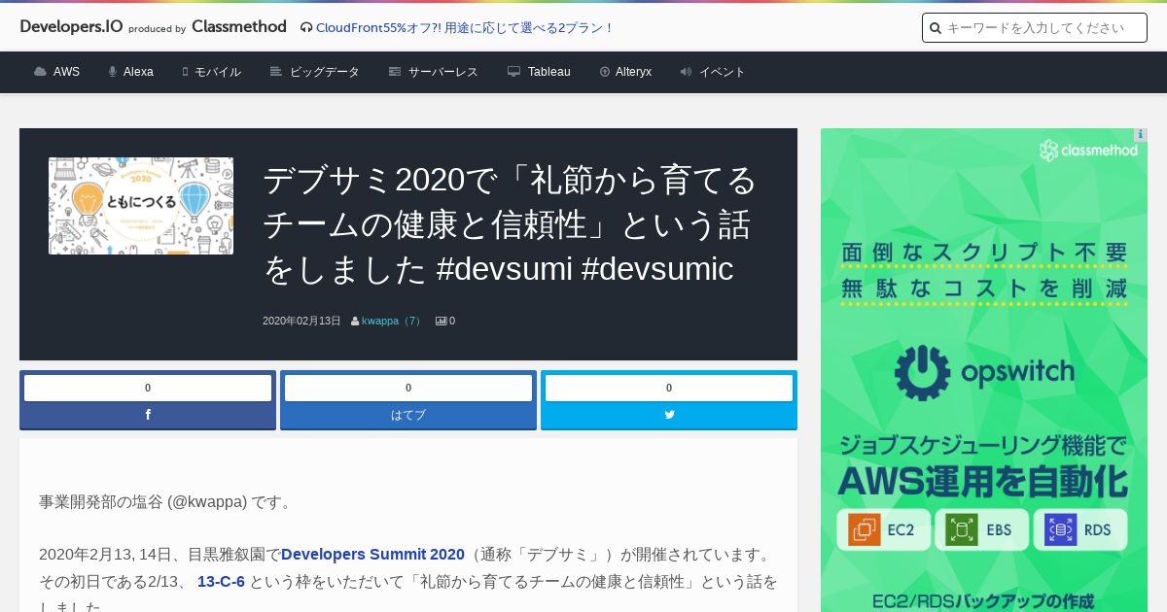Click the magnifier icon in search box
The width and height of the screenshot is (1167, 612).
coord(936,28)
